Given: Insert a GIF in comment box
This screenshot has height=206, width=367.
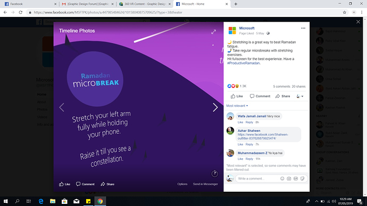Looking at the screenshot, I should [x=296, y=179].
